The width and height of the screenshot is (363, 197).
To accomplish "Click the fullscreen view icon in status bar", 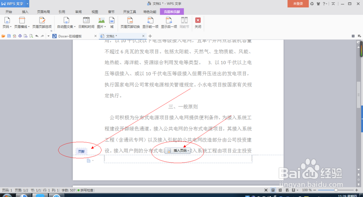I will pos(266,190).
